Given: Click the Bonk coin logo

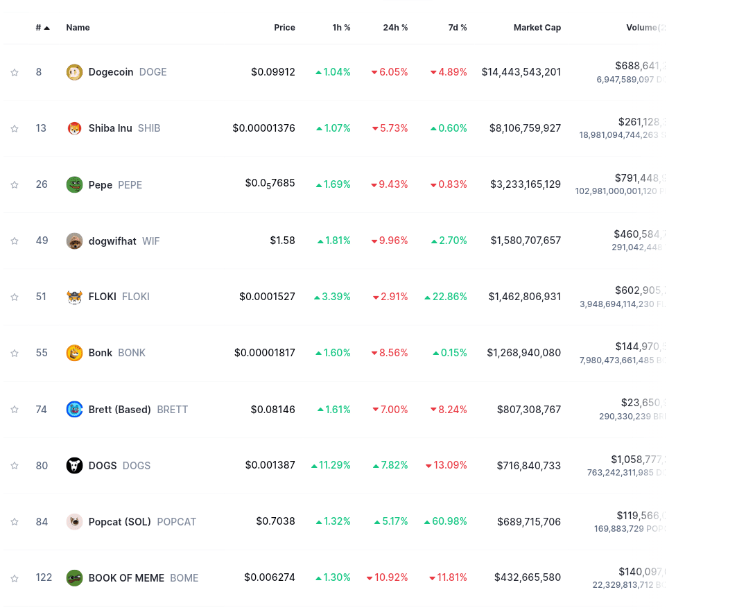Looking at the screenshot, I should [x=74, y=353].
